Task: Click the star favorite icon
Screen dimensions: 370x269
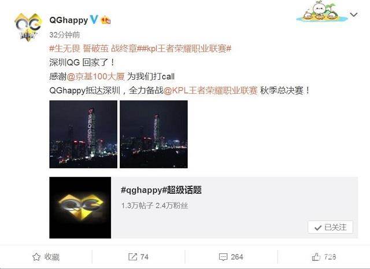Action: pos(36,257)
